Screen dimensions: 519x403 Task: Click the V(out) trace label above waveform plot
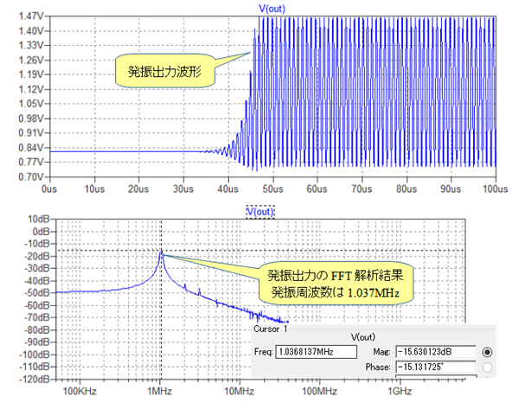point(272,8)
